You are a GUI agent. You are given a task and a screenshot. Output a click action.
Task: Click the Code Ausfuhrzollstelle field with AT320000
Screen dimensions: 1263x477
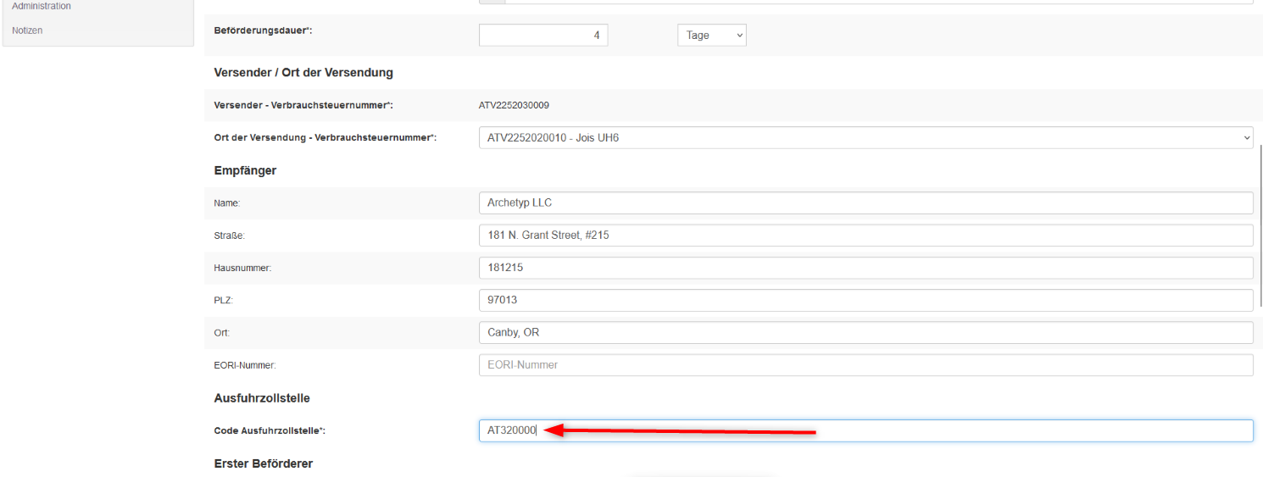tap(865, 430)
